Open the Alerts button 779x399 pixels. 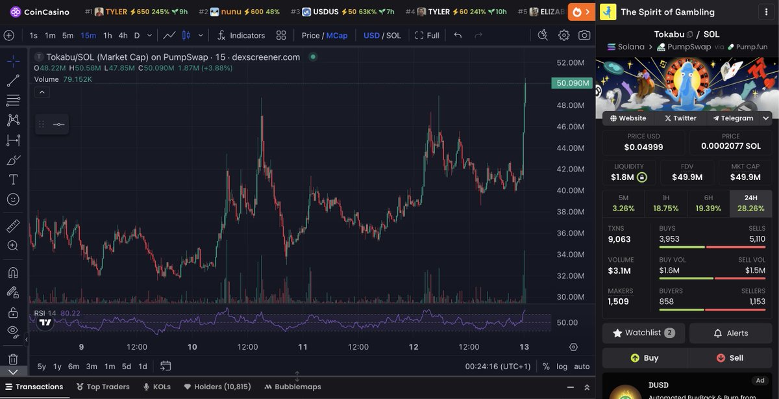pos(731,333)
